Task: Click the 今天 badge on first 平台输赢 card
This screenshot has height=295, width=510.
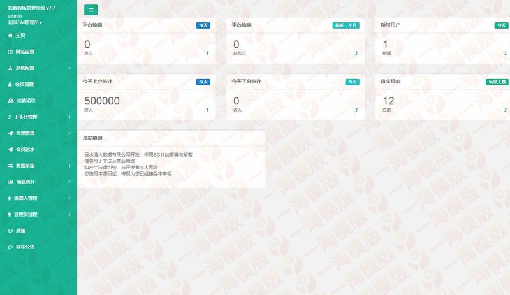Action: 203,25
